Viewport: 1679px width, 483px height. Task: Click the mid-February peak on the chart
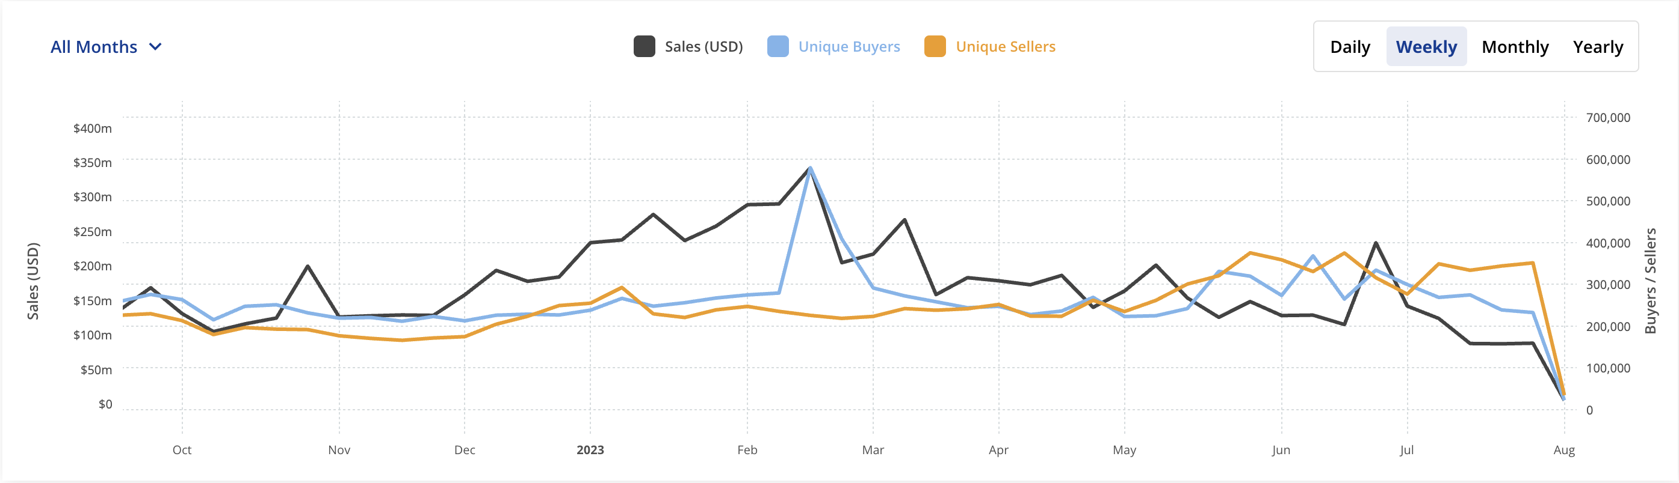810,169
